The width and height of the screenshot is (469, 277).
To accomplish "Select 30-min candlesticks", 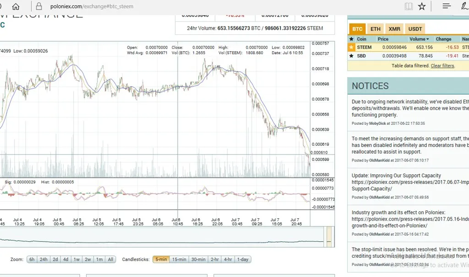I will tap(198, 259).
